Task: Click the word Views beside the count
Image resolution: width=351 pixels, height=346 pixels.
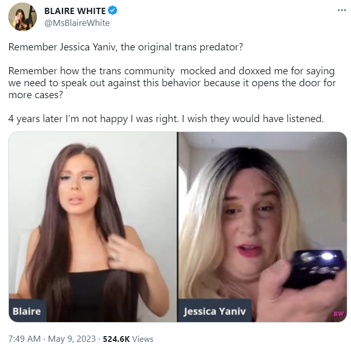Action: click(x=143, y=339)
